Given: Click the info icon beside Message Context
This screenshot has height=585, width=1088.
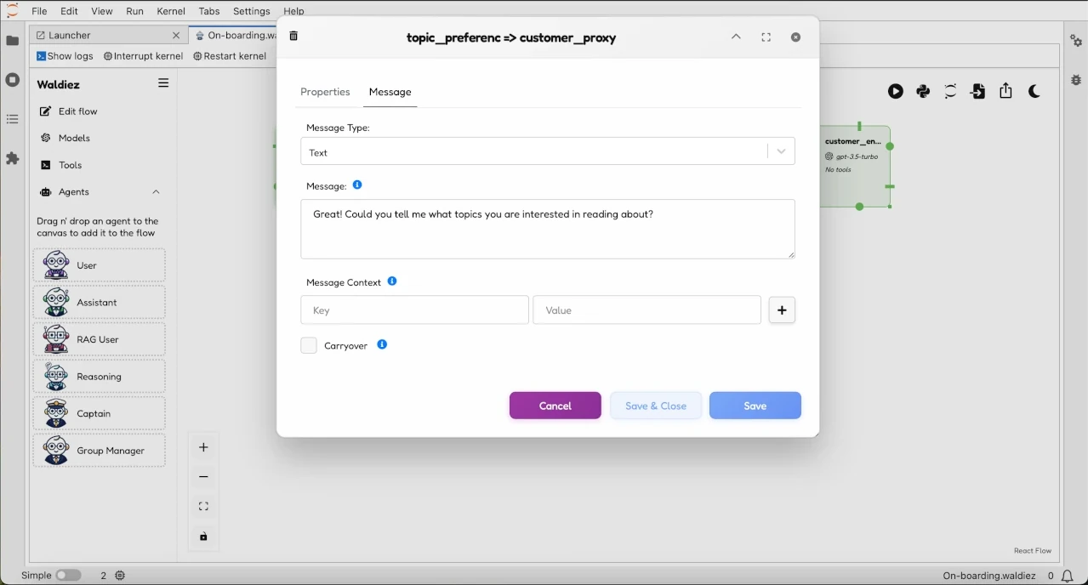Looking at the screenshot, I should coord(392,281).
